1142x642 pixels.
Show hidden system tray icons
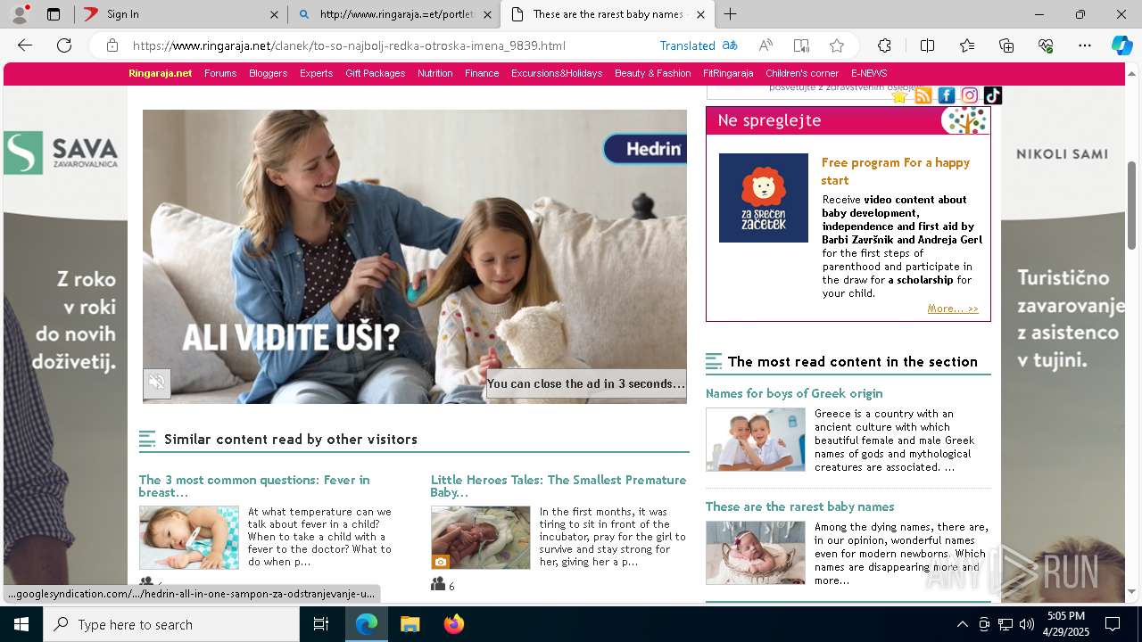[x=962, y=624]
